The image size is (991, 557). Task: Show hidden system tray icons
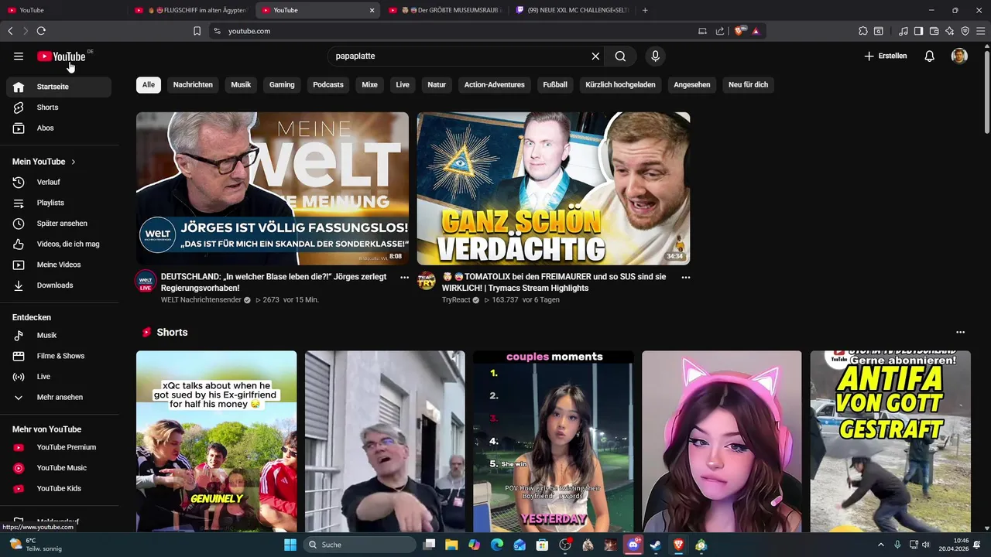881,545
